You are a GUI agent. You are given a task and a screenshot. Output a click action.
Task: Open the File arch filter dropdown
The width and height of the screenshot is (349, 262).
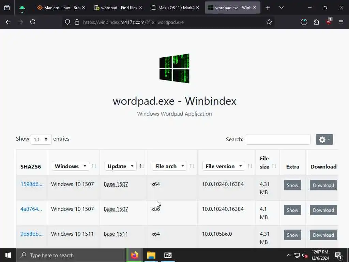pos(169,166)
